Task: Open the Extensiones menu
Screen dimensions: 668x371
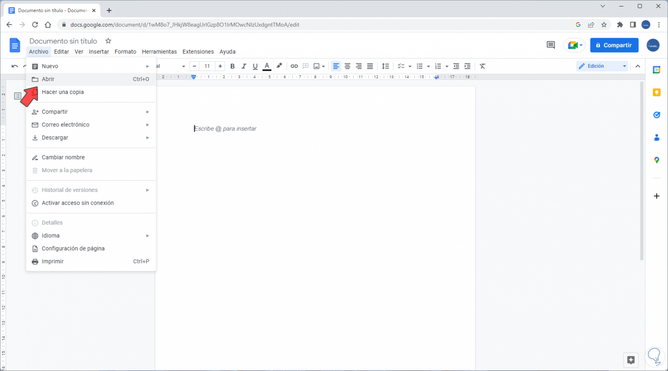Action: [x=198, y=52]
